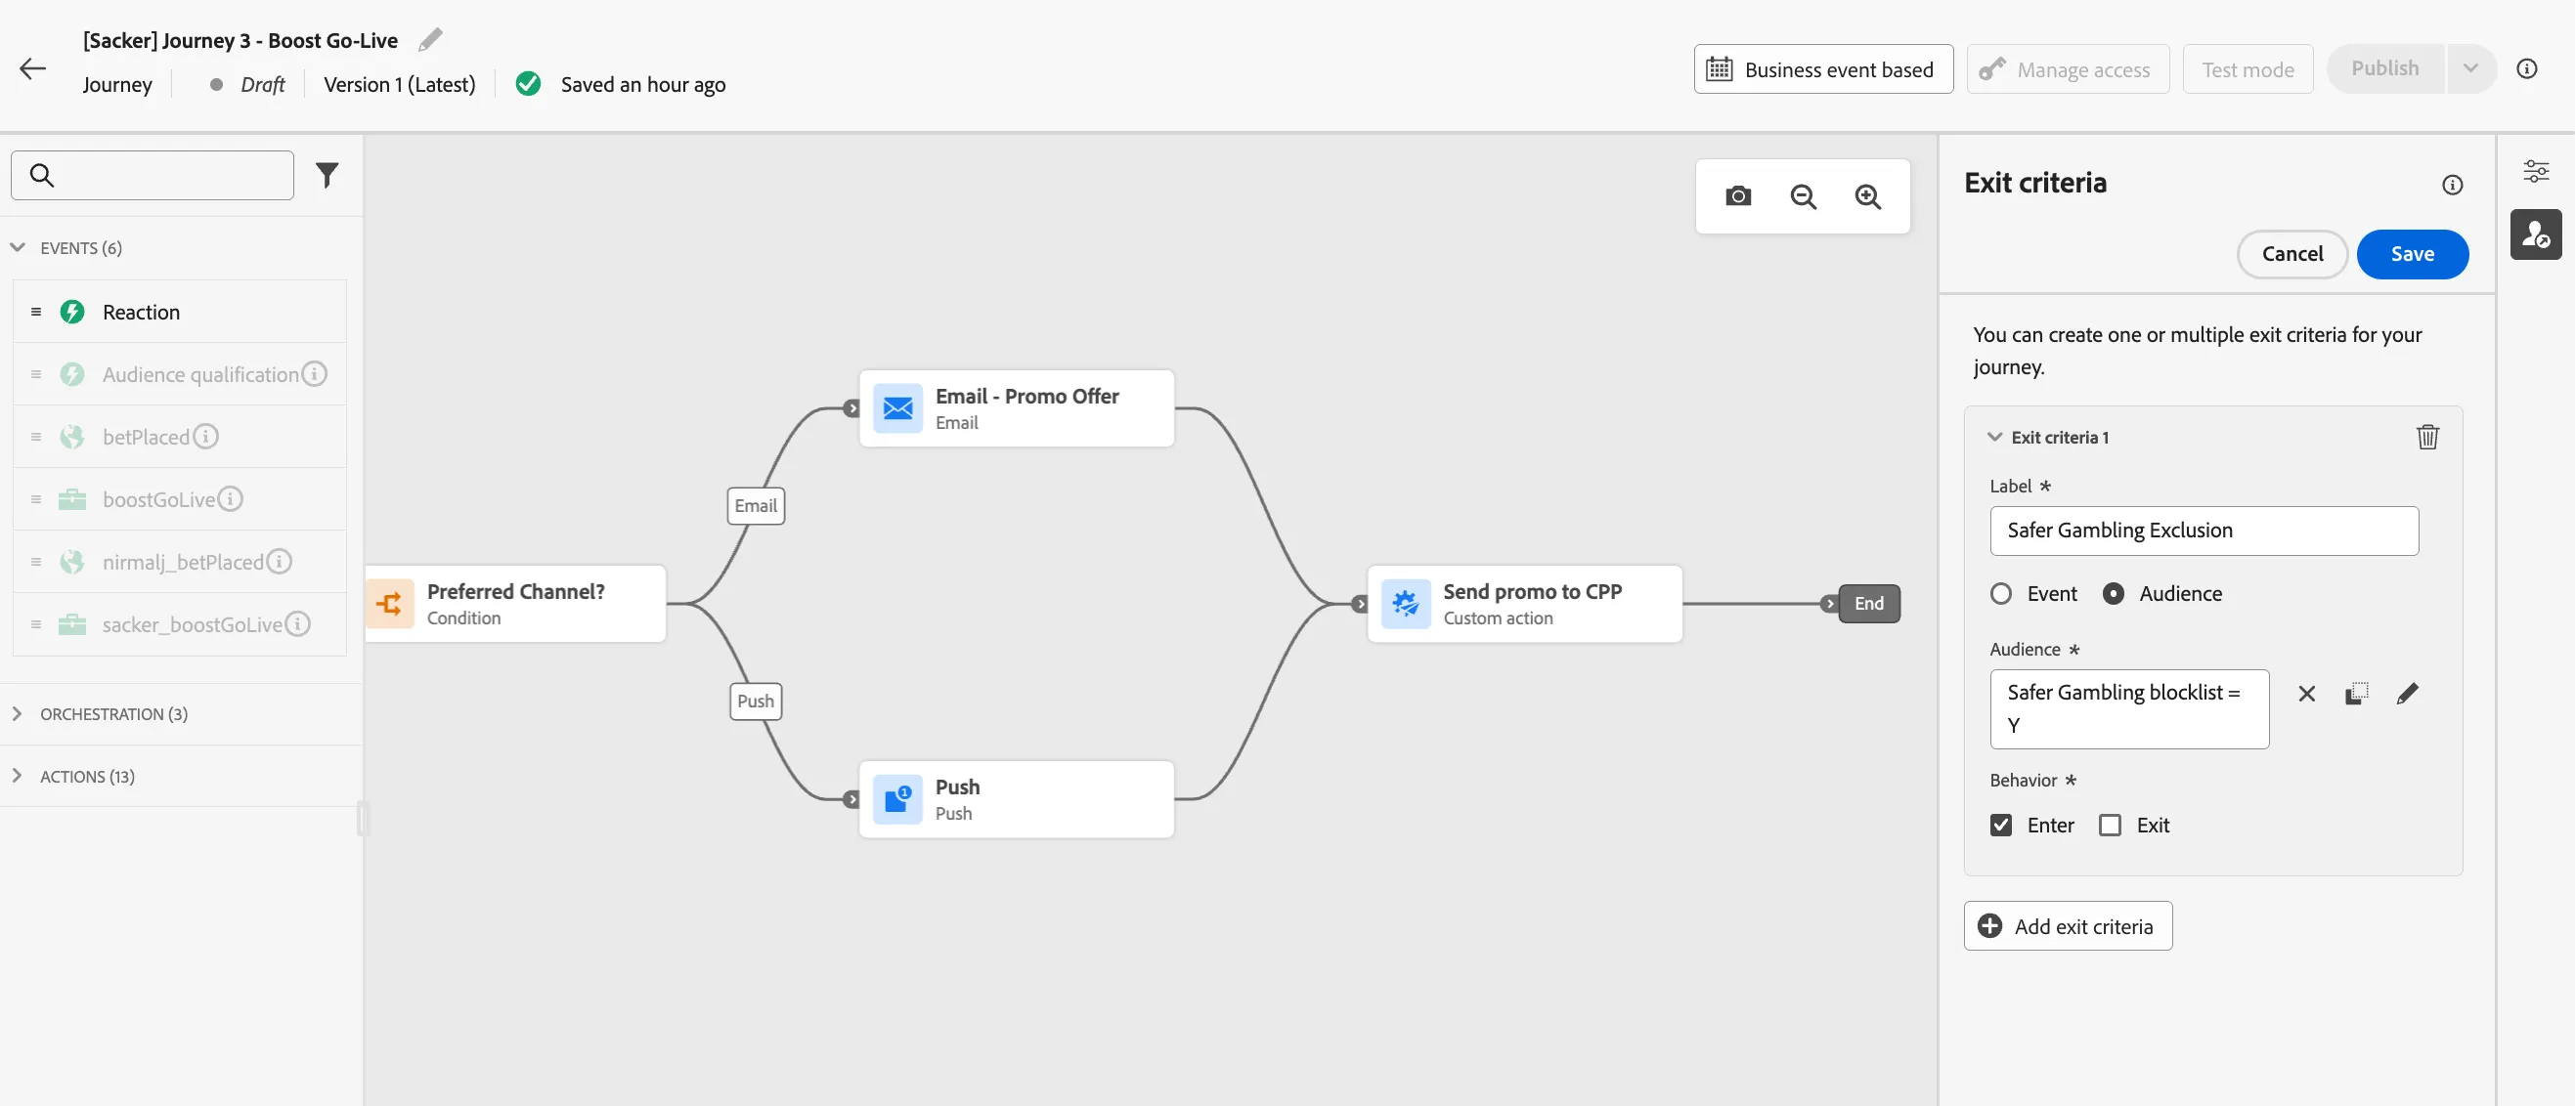Click the Draft status label
The width and height of the screenshot is (2575, 1106).
pos(262,84)
